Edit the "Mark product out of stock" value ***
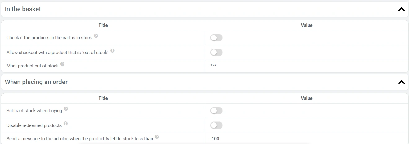This screenshot has height=144, width=409. [x=213, y=66]
